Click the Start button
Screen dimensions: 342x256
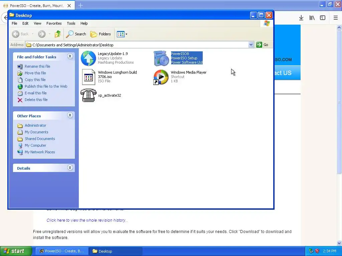click(16, 251)
